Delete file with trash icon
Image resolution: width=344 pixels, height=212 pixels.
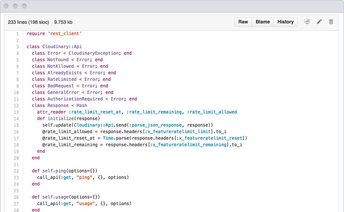click(331, 22)
